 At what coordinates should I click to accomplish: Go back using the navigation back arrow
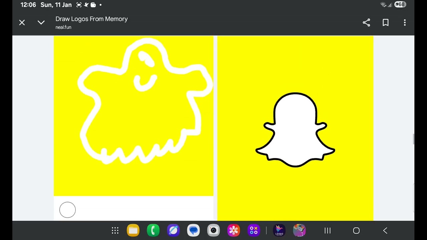click(x=385, y=231)
